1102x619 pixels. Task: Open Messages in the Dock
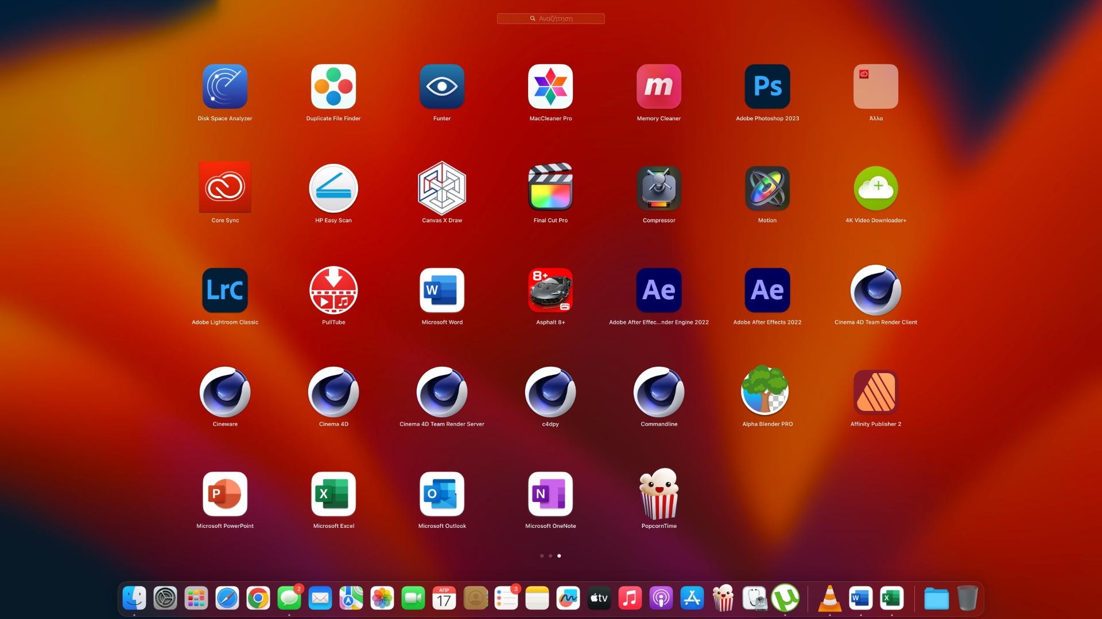(x=289, y=598)
